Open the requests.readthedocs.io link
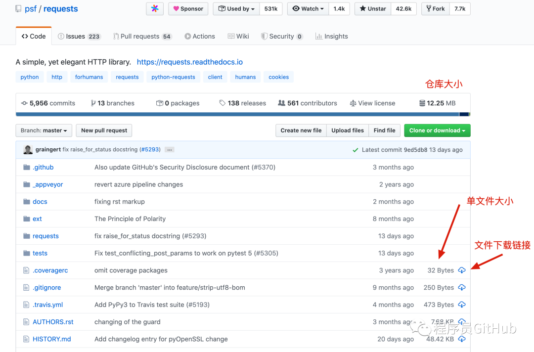 coord(190,62)
